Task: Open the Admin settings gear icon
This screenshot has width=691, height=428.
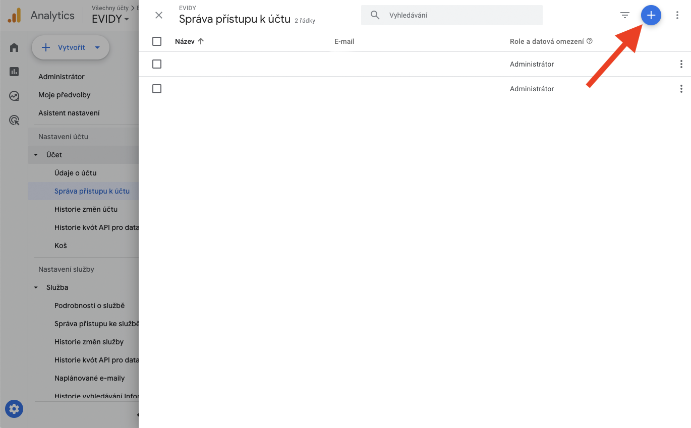Action: click(14, 408)
